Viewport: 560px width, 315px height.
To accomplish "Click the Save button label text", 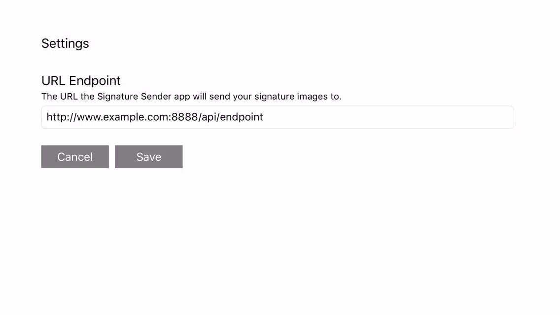I will (148, 157).
